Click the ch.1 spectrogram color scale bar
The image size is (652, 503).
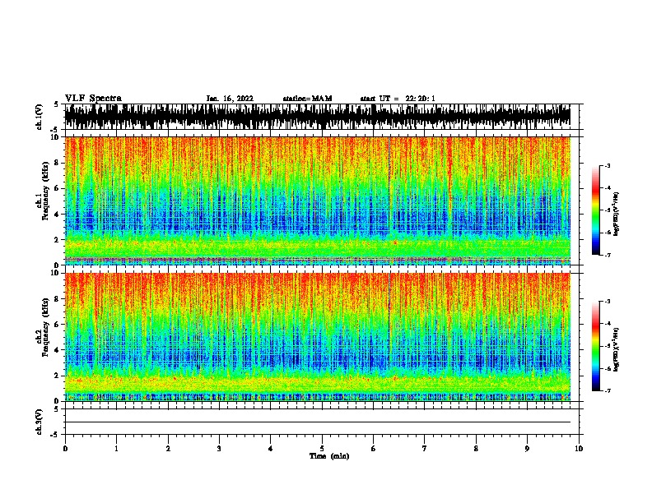(596, 210)
